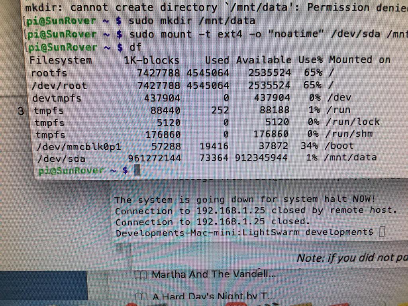Click 'Connection to 192.168.1.25 closed by remote host.' line
408x306 pixels.
coord(256,210)
